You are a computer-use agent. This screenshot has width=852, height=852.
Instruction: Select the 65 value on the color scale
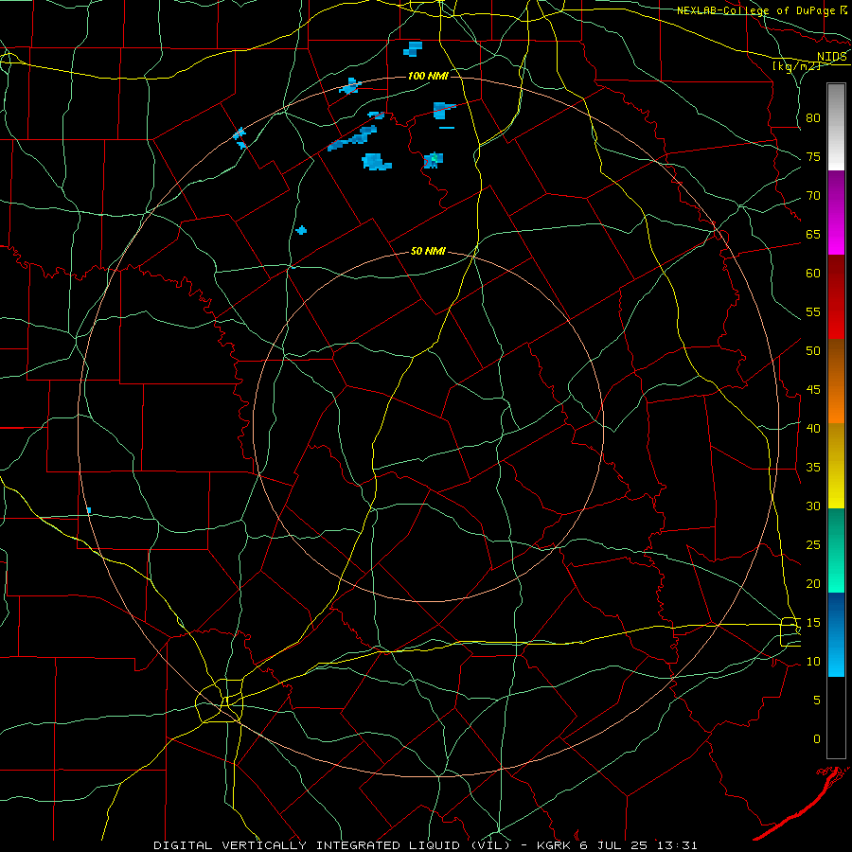point(813,234)
